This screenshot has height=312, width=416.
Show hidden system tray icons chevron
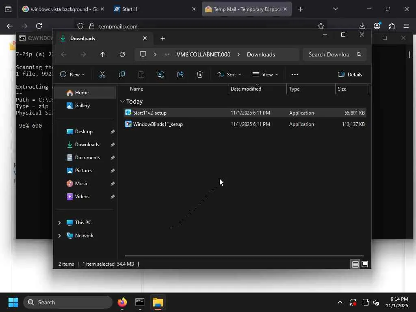tap(340, 302)
